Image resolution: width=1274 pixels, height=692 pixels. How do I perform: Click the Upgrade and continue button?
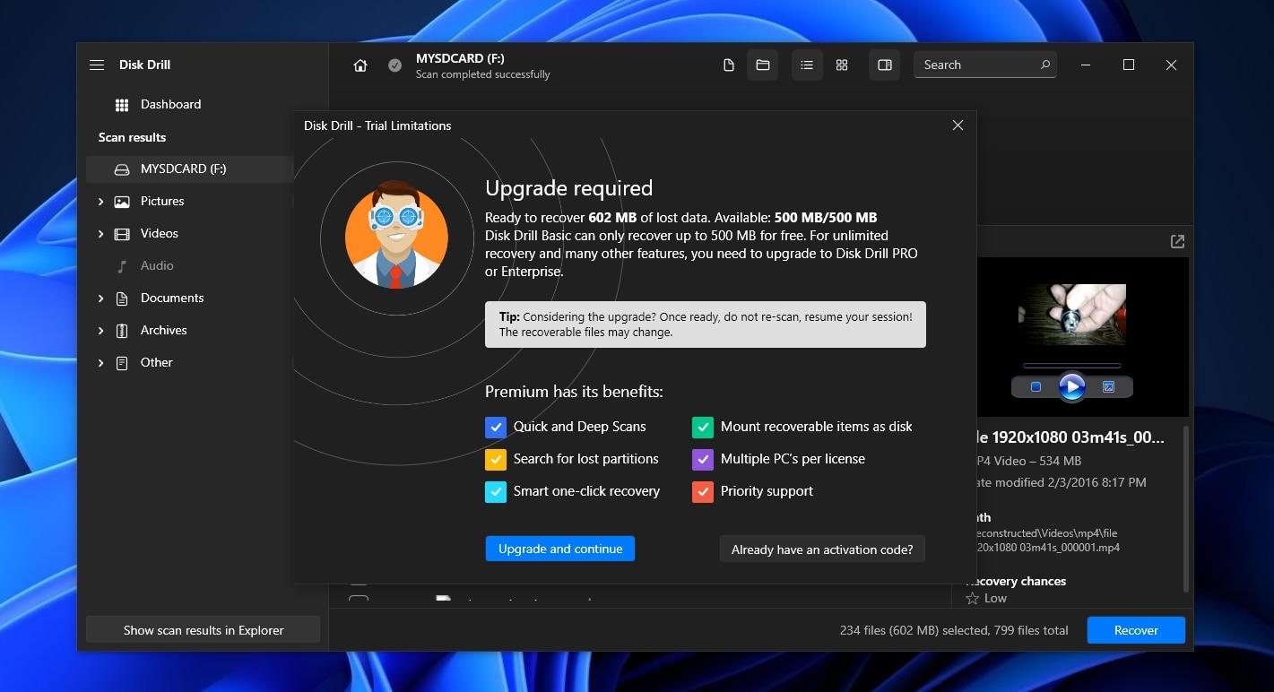pos(559,549)
